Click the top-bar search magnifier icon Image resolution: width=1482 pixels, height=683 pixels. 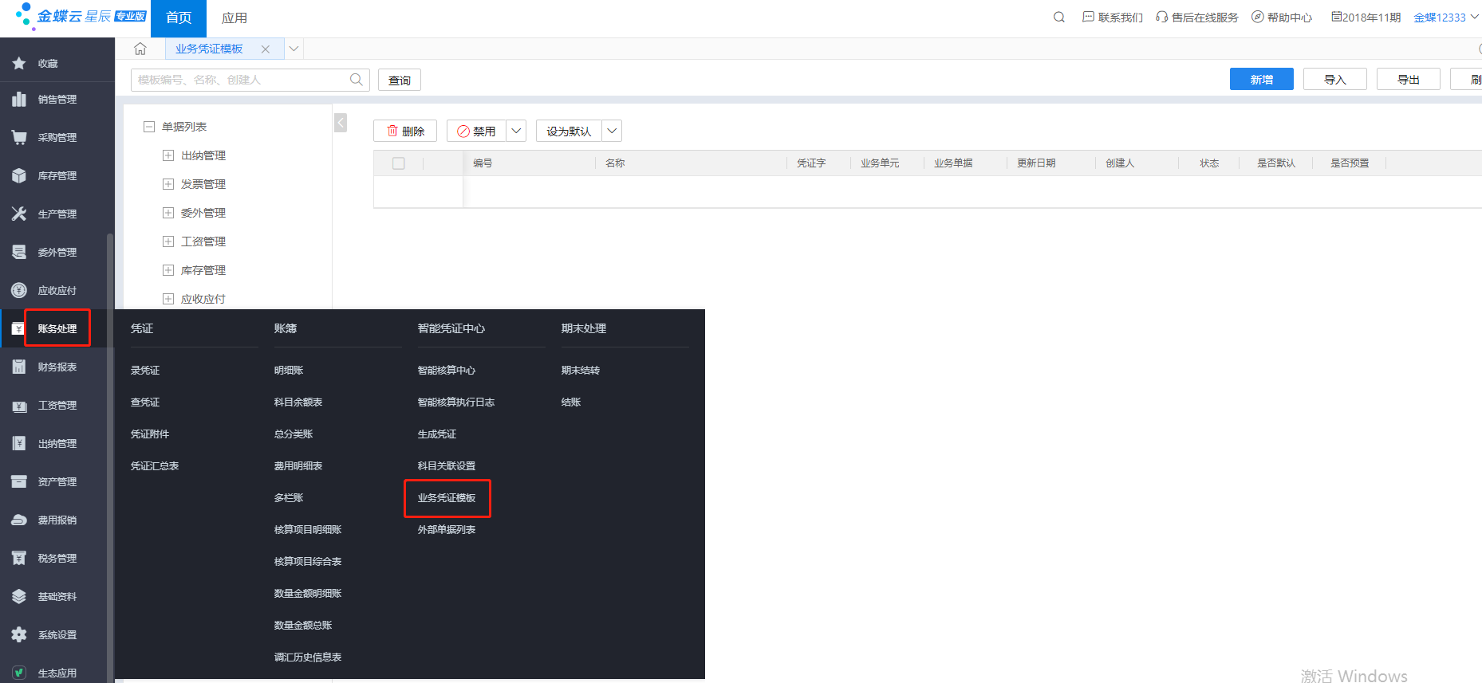1059,17
